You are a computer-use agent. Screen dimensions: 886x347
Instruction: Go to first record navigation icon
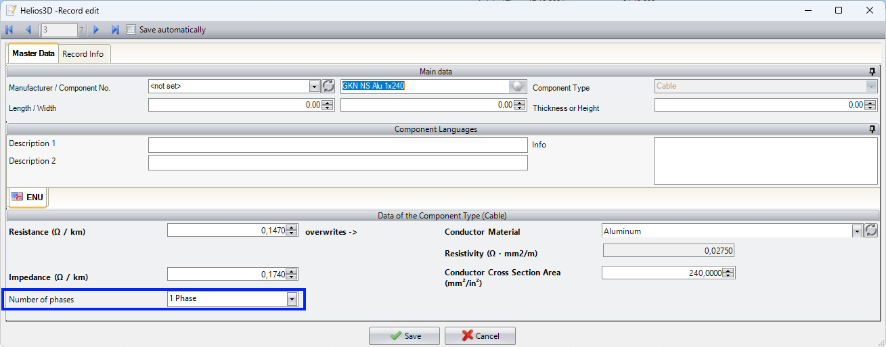(x=9, y=30)
